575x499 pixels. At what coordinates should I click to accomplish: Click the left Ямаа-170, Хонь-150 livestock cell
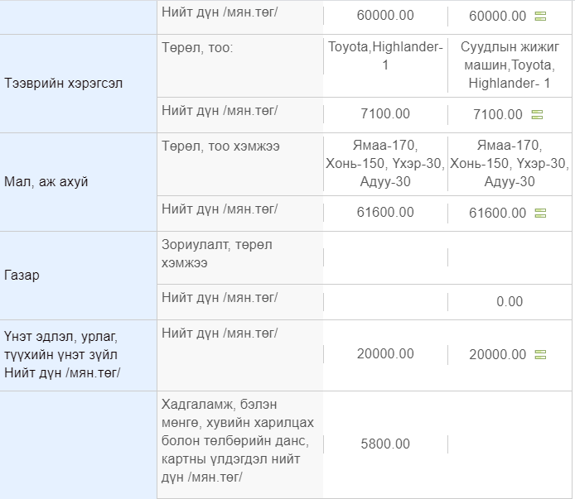pos(385,164)
